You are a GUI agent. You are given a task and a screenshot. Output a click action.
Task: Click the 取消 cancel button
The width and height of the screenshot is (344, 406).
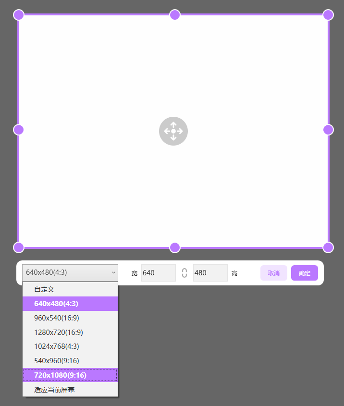[x=273, y=273]
